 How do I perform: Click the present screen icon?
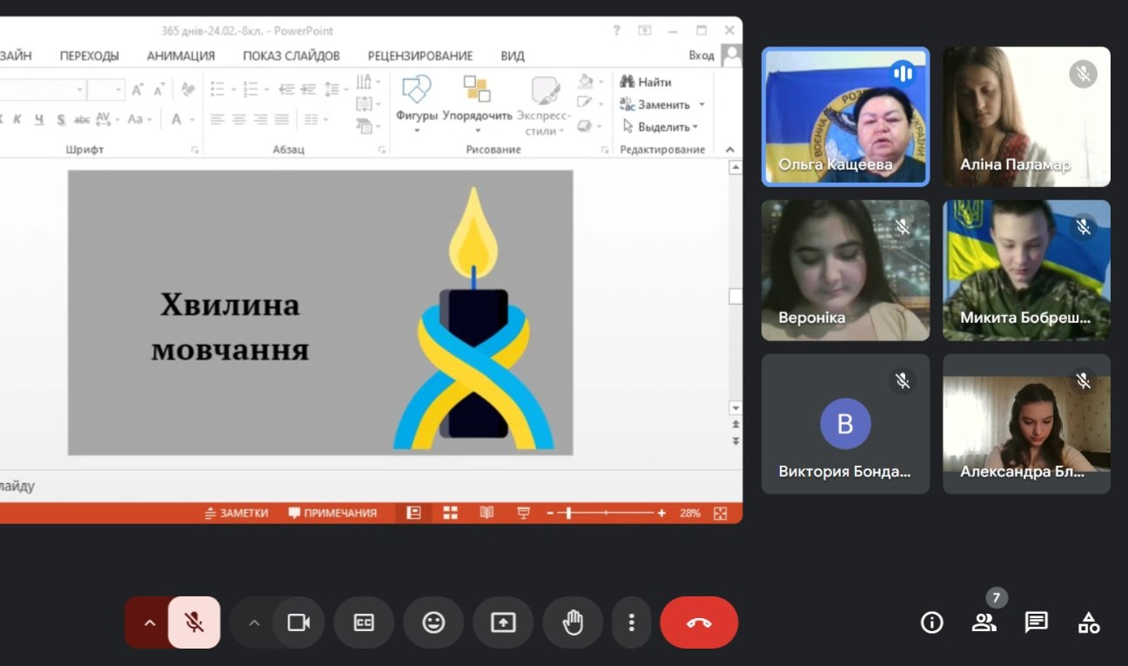point(502,622)
